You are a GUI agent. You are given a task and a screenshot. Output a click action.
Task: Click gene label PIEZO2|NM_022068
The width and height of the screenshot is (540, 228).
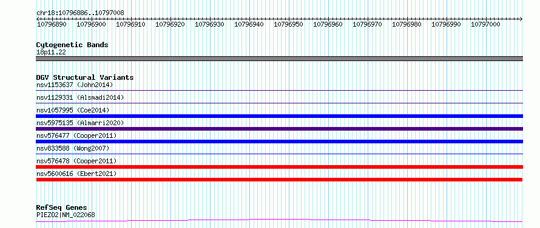[x=66, y=215]
